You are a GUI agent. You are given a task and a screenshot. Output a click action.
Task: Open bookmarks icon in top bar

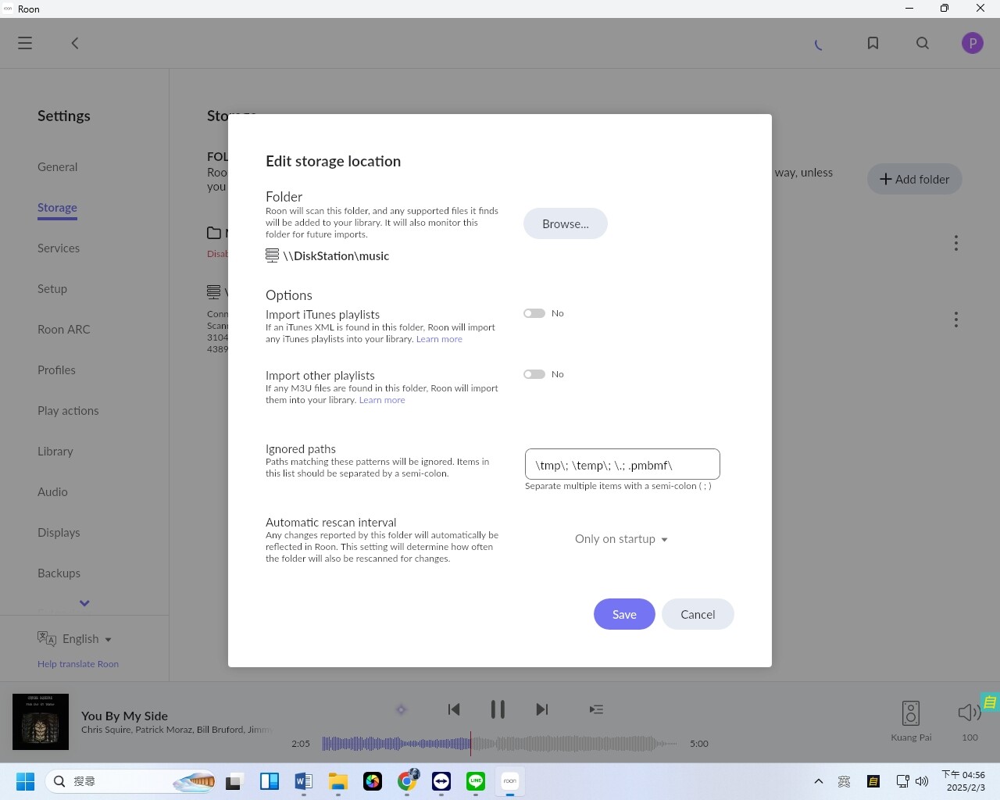[873, 43]
